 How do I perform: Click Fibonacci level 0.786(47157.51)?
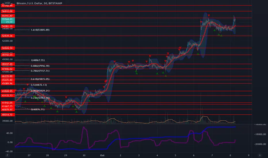tap(40, 71)
